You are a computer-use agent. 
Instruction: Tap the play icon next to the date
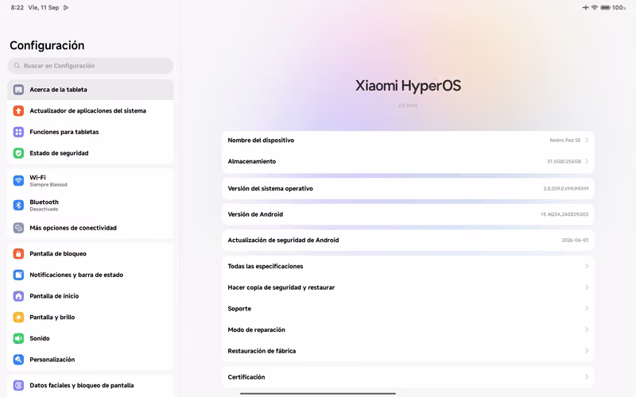(x=66, y=7)
